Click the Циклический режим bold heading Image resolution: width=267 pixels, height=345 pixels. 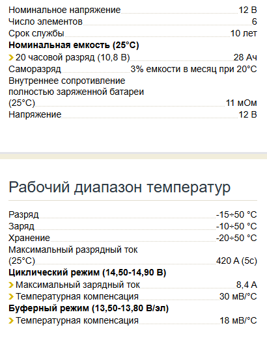tap(87, 272)
